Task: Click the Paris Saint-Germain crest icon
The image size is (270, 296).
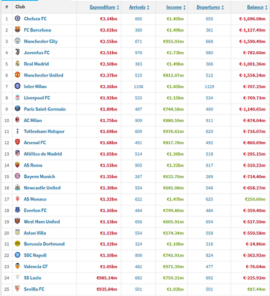Action: pyautogui.click(x=17, y=109)
